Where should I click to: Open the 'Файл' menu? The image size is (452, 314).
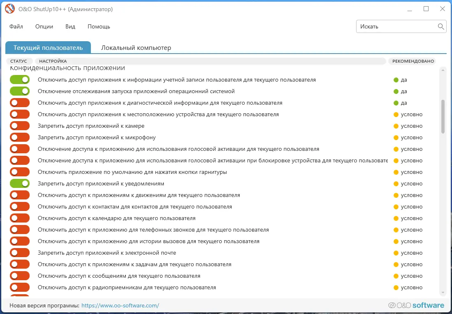pos(16,26)
